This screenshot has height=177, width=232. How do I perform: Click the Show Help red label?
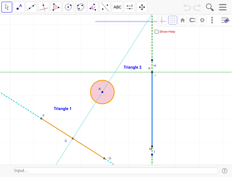[167, 32]
